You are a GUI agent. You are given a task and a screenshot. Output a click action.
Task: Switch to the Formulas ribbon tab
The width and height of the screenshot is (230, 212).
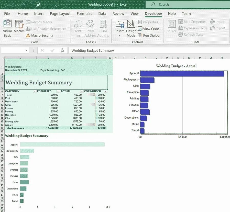click(84, 14)
